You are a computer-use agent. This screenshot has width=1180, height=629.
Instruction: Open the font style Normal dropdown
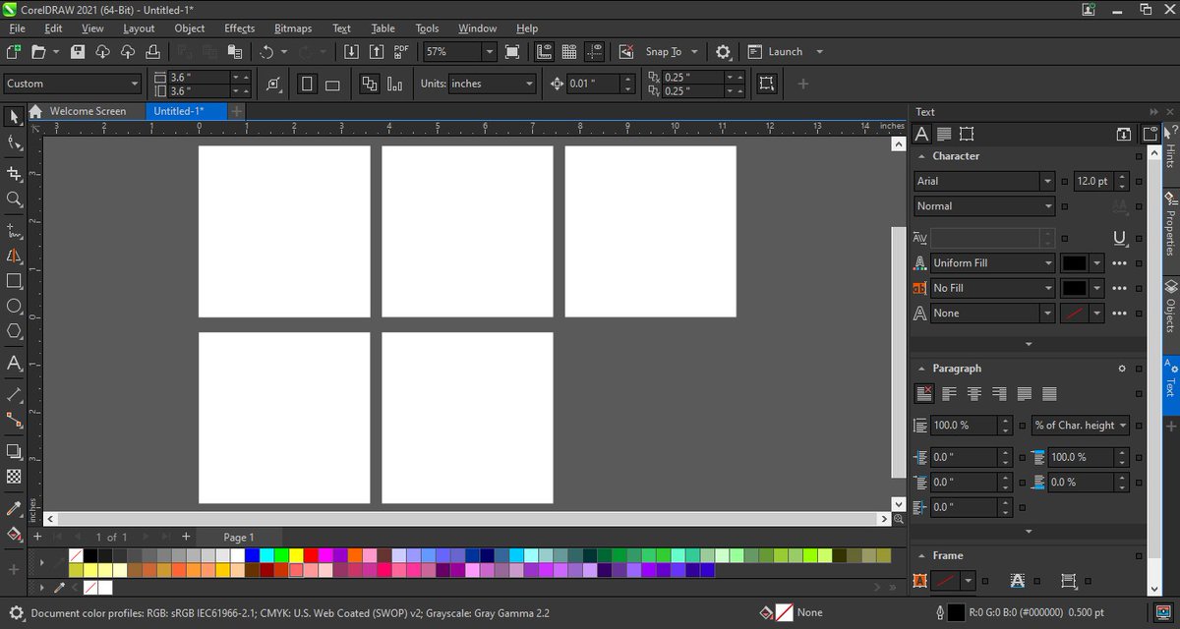coord(1048,206)
